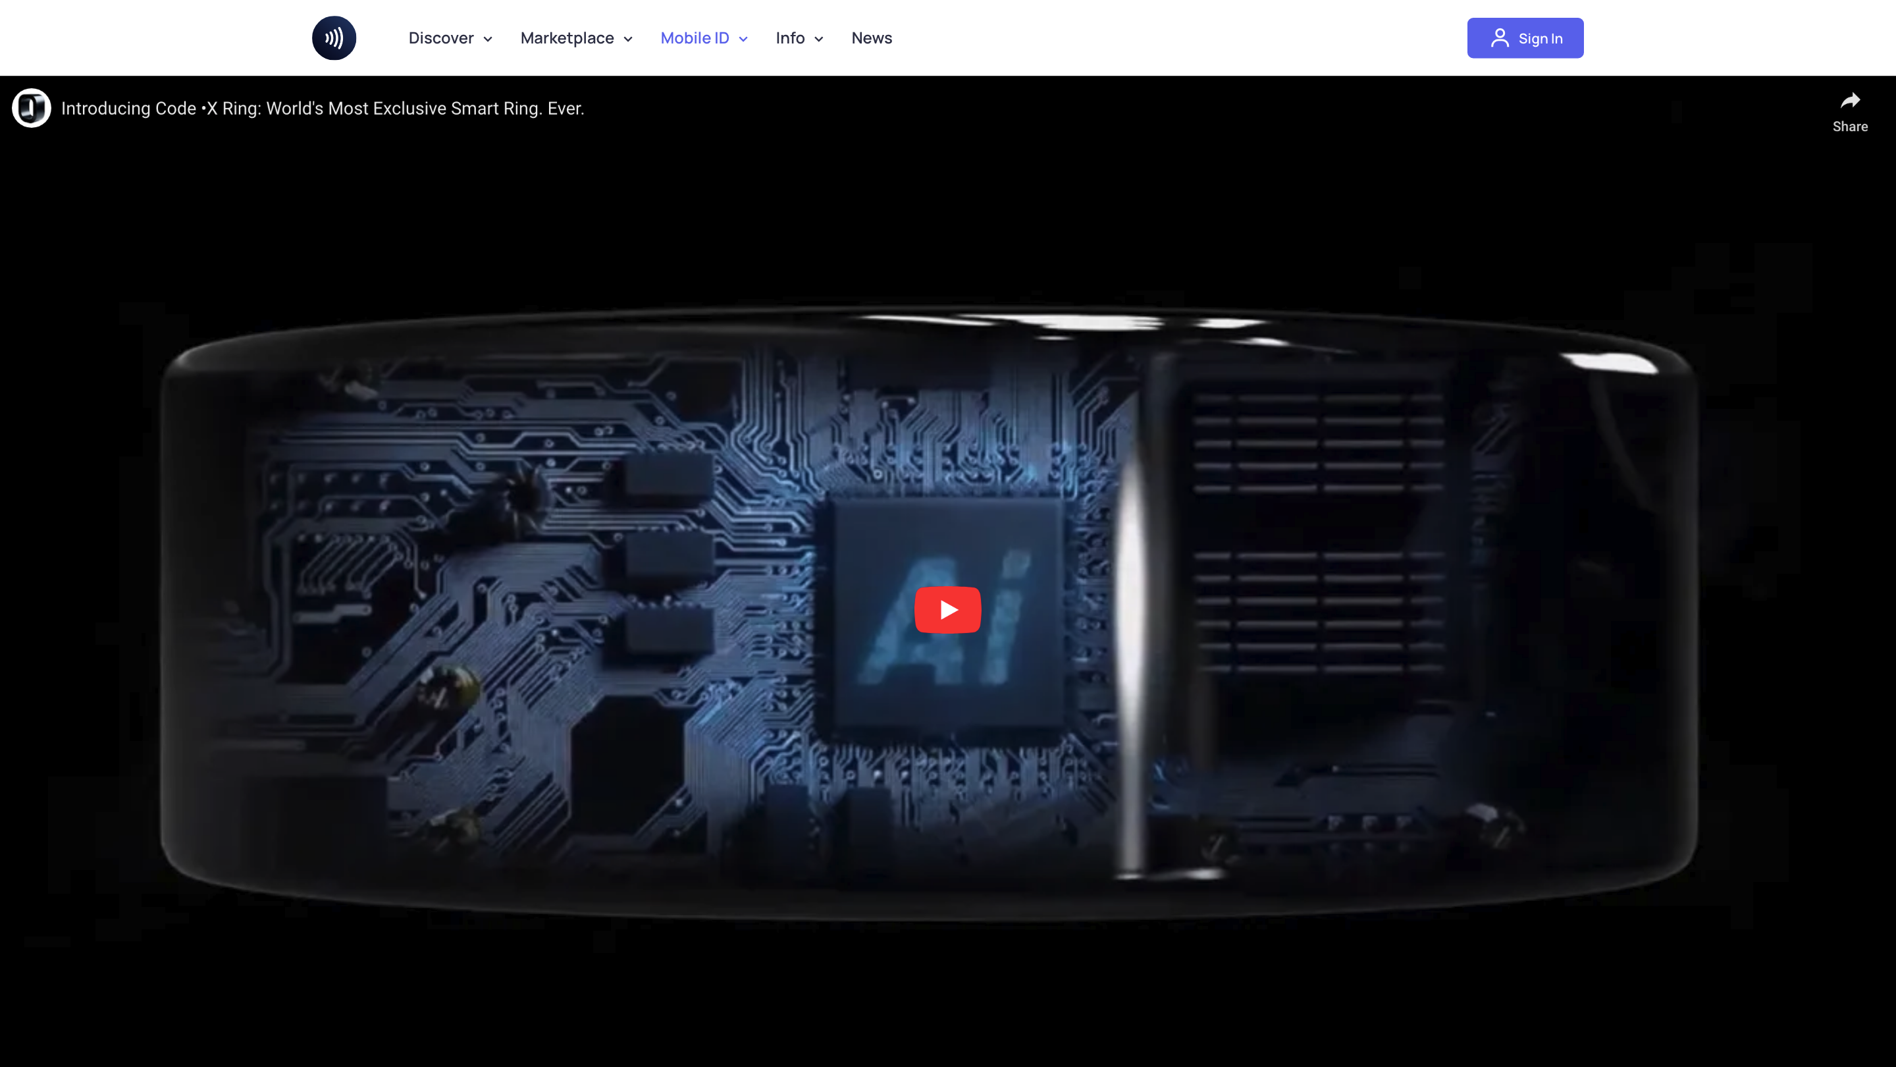Open the Discover menu label
Viewport: 1896px width, 1067px height.
coord(441,38)
